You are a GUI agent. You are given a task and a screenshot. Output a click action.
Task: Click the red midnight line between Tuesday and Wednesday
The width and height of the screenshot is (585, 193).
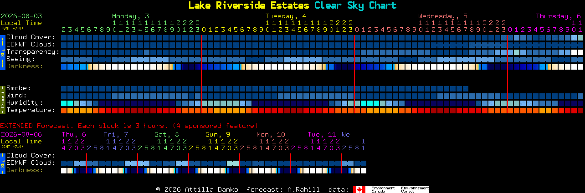click(354, 74)
